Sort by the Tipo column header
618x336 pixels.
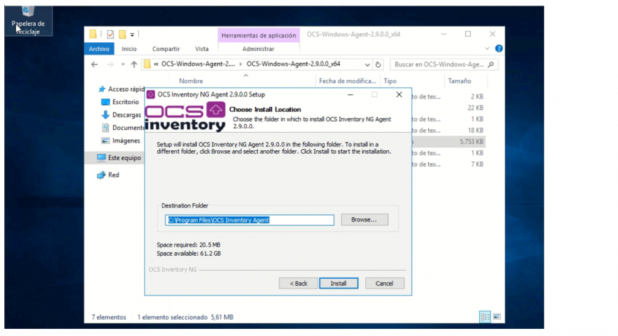point(390,81)
